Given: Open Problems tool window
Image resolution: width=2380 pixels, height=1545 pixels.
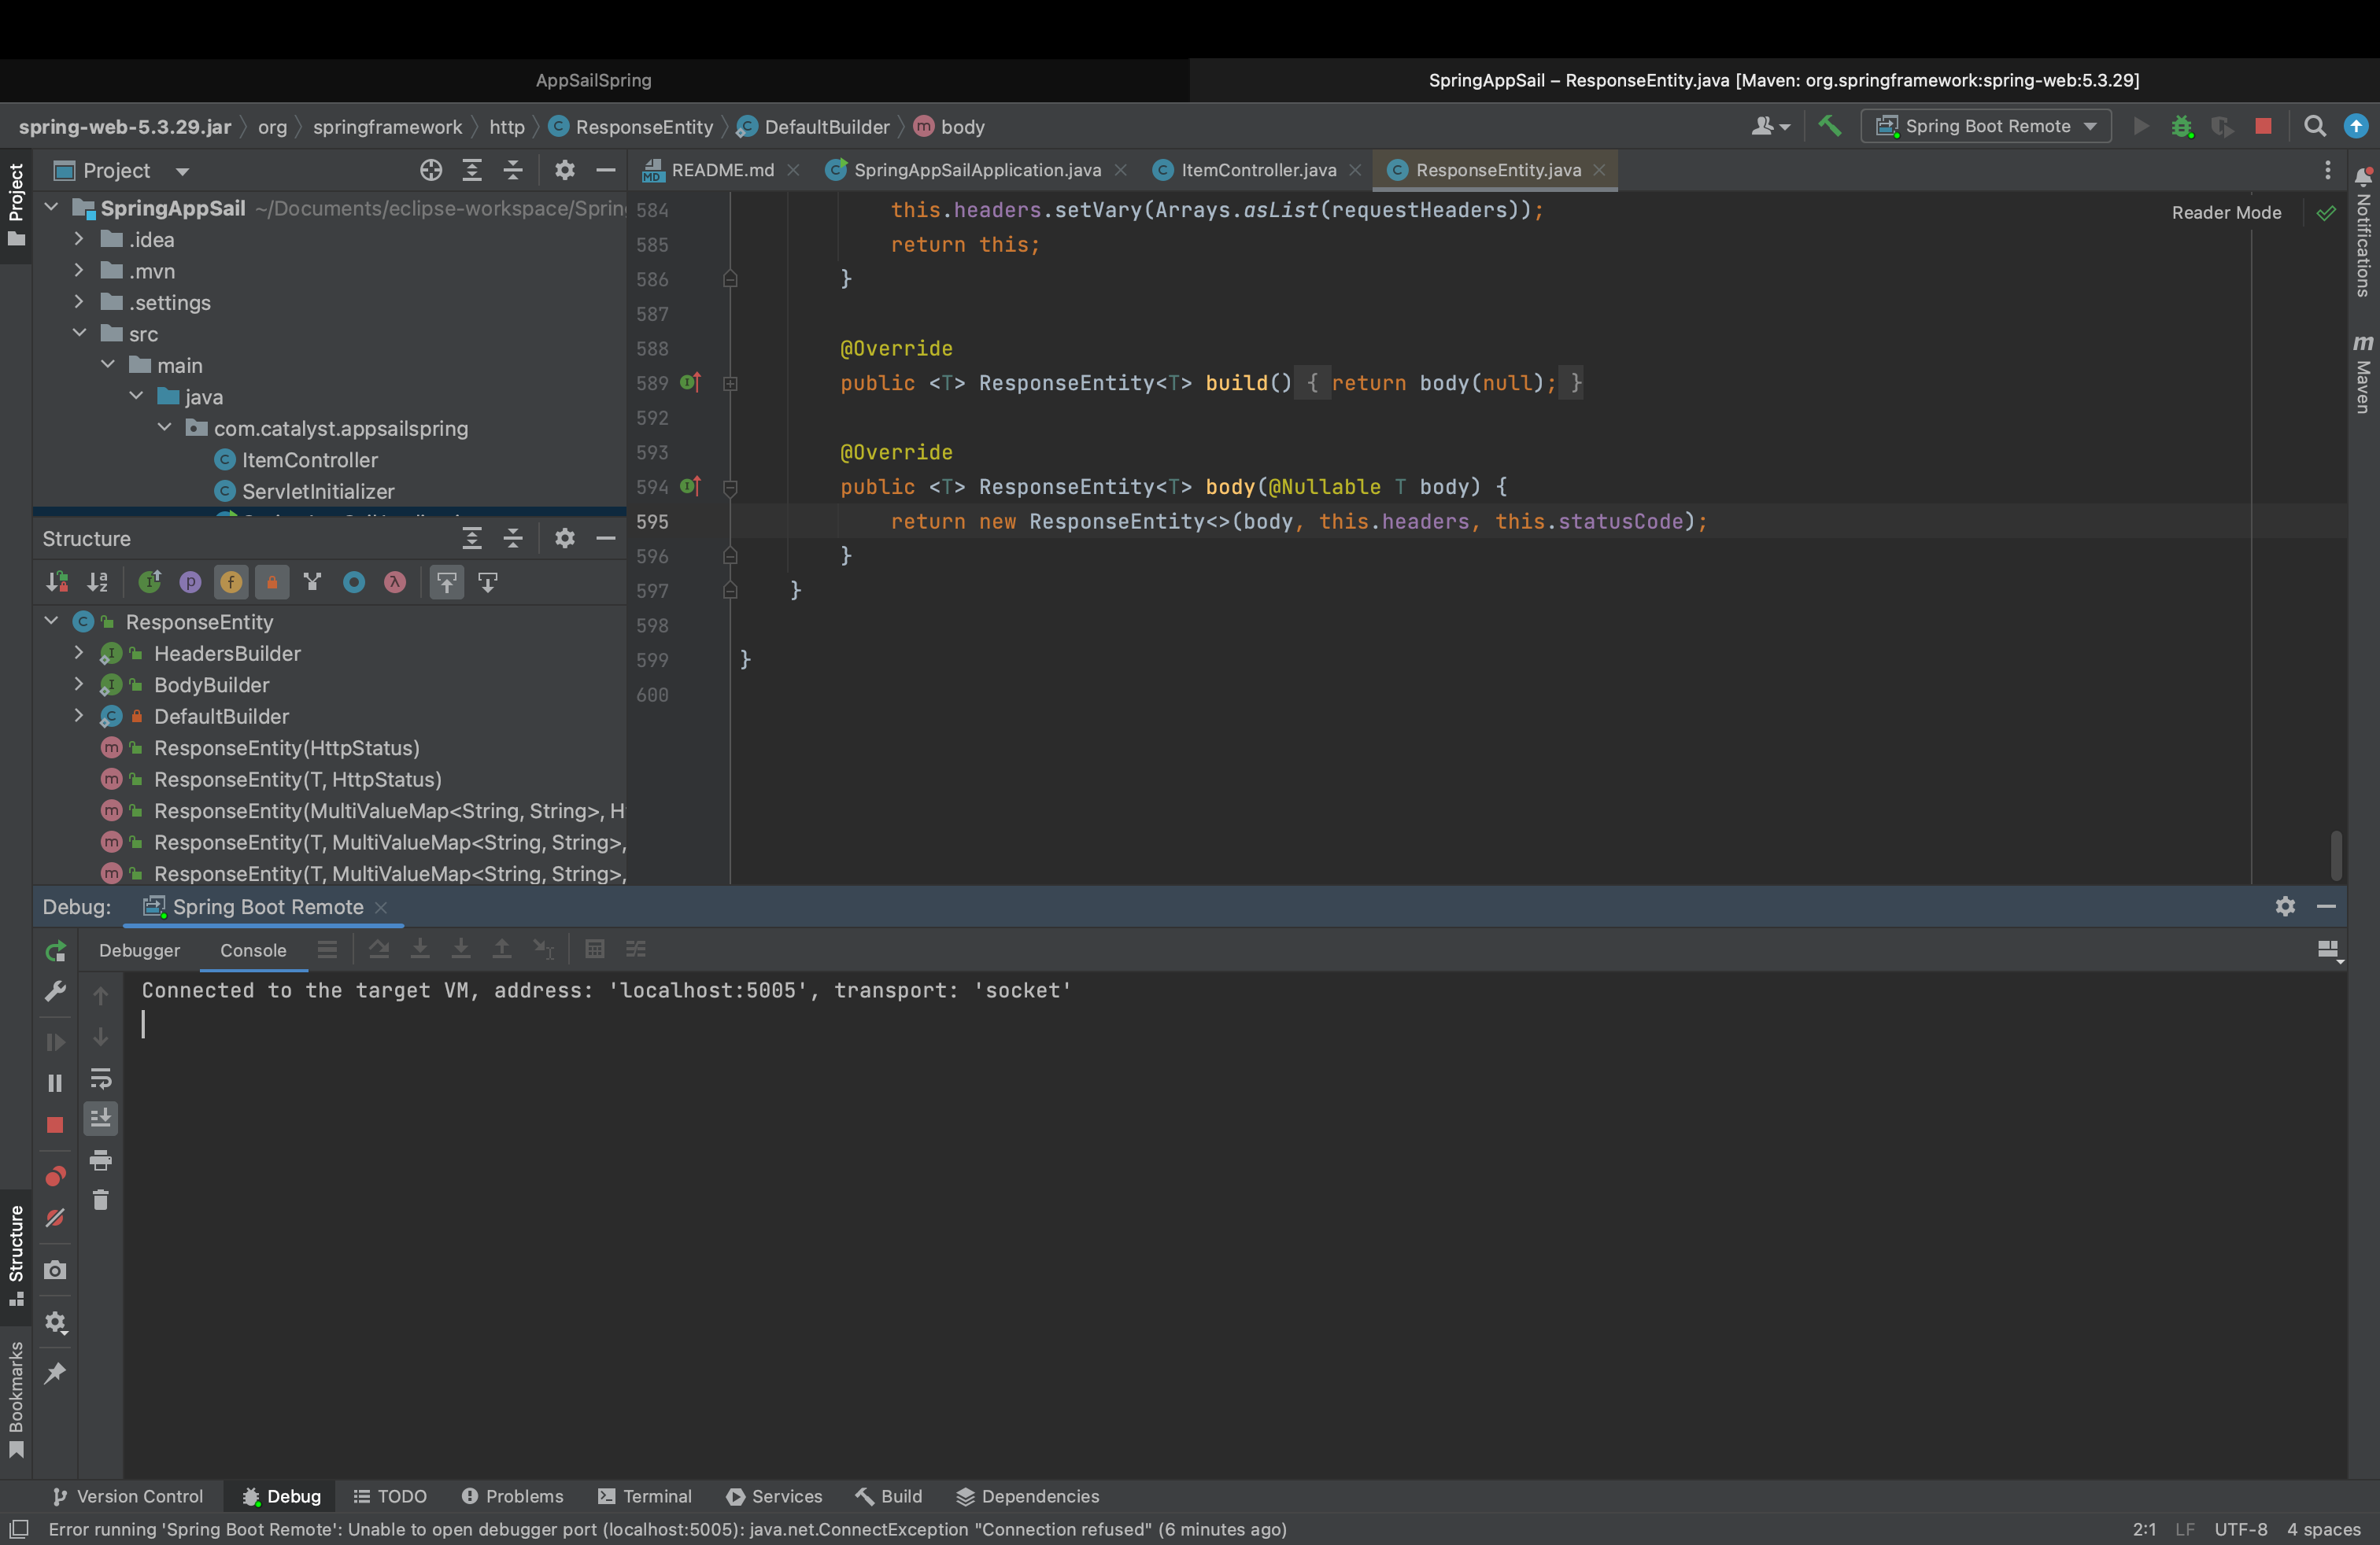Looking at the screenshot, I should [512, 1496].
